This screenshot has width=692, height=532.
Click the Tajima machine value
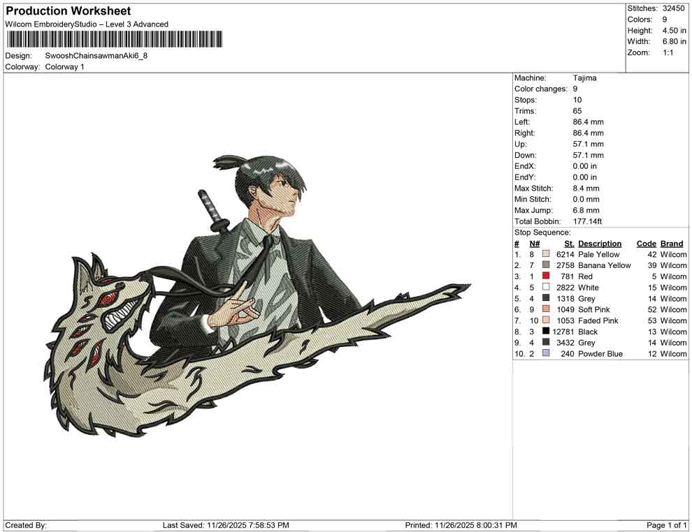584,78
